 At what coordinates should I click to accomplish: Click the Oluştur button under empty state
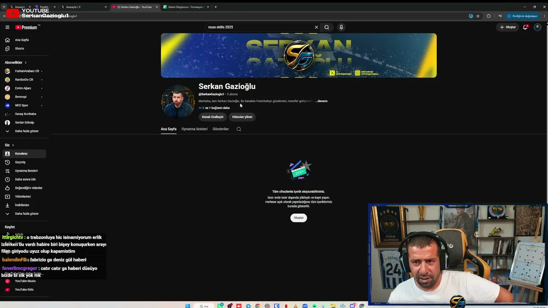[298, 218]
